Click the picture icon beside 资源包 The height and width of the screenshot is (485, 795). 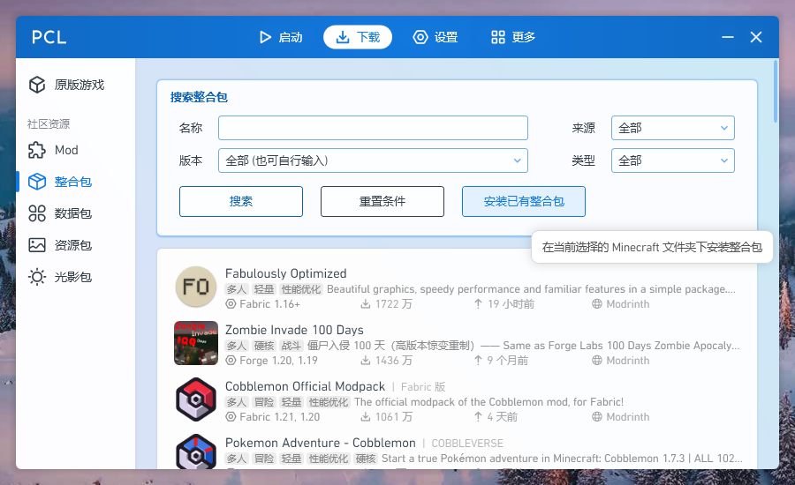(37, 245)
